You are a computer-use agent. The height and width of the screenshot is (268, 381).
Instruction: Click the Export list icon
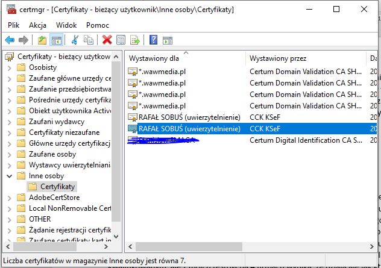coord(135,40)
